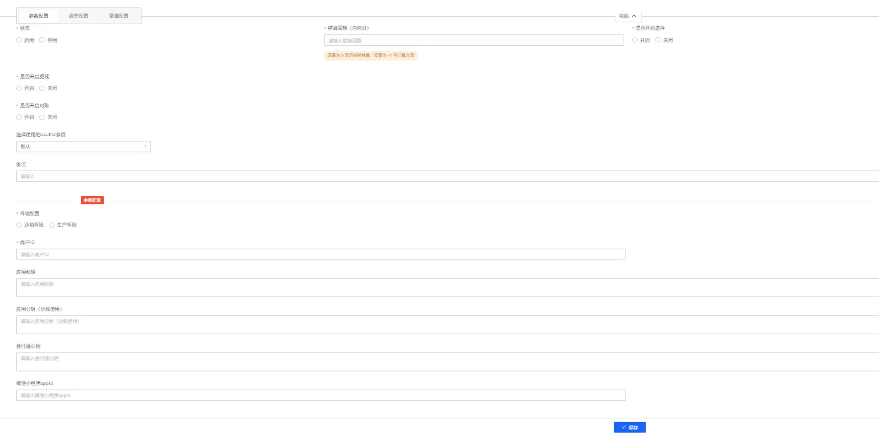Choose 开启 for 是否开启提现

click(x=20, y=88)
